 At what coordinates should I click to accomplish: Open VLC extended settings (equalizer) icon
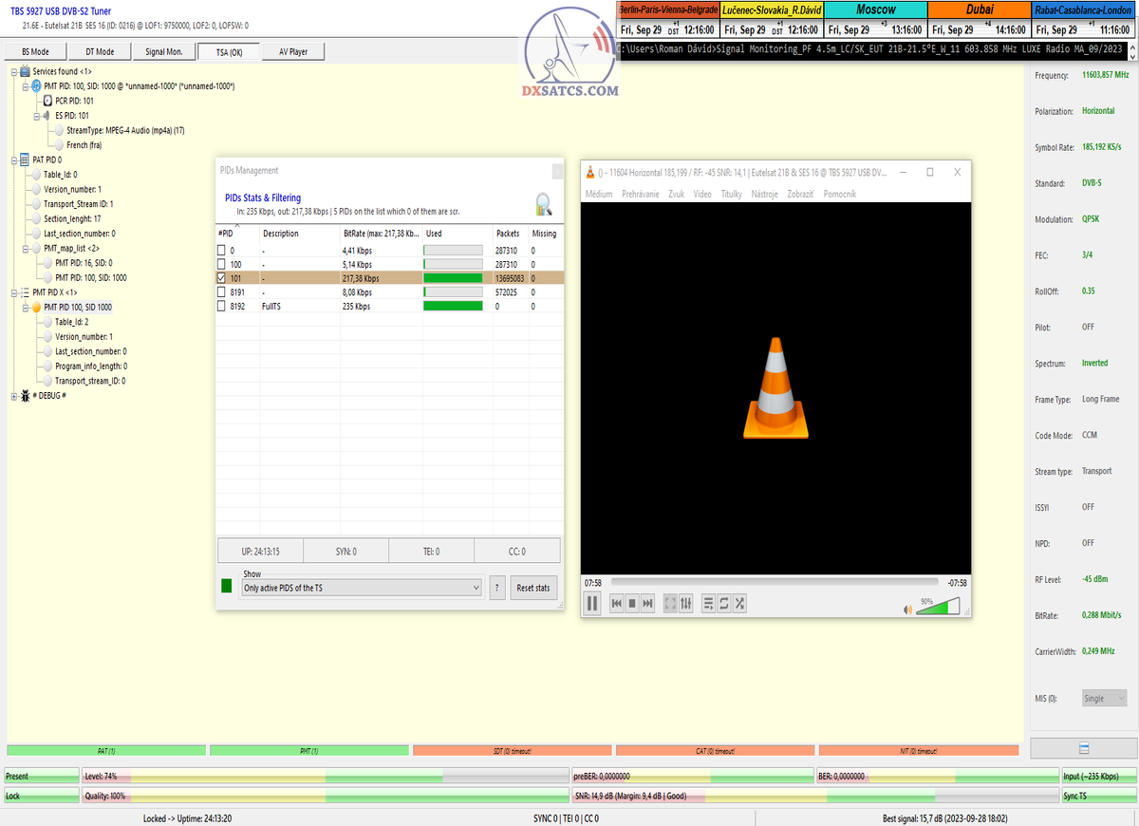[686, 603]
